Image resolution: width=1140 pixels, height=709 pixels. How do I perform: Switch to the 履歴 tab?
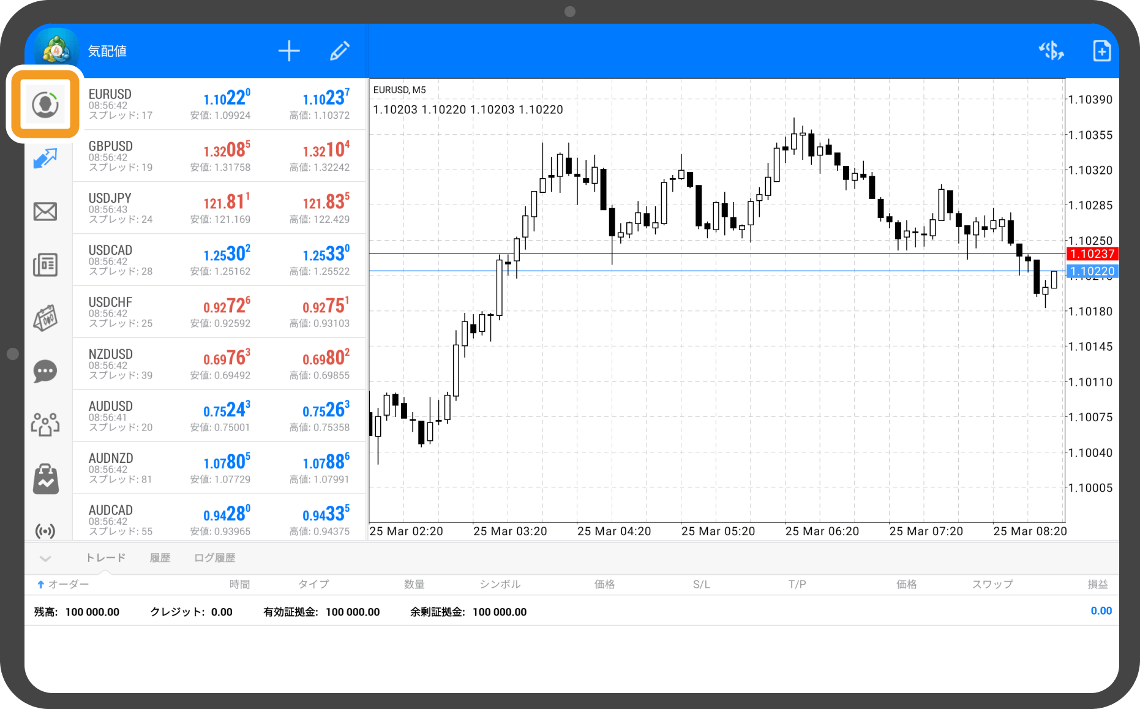pos(160,558)
